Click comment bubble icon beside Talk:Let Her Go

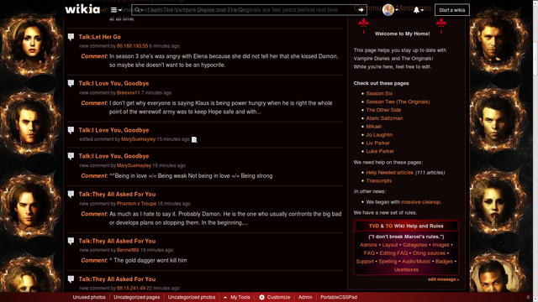71,37
